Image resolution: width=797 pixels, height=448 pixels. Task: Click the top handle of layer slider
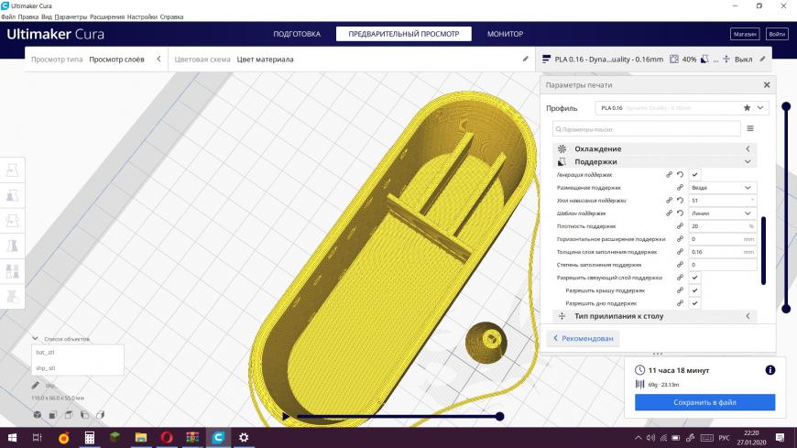(x=786, y=106)
